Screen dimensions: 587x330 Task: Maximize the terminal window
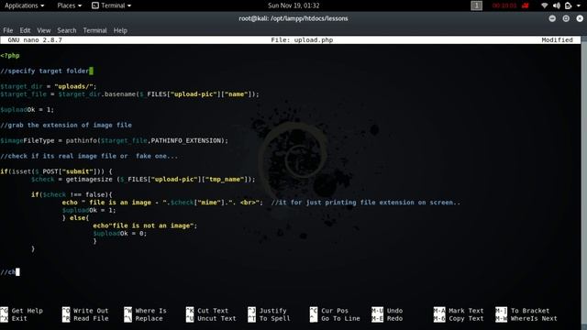click(x=566, y=18)
